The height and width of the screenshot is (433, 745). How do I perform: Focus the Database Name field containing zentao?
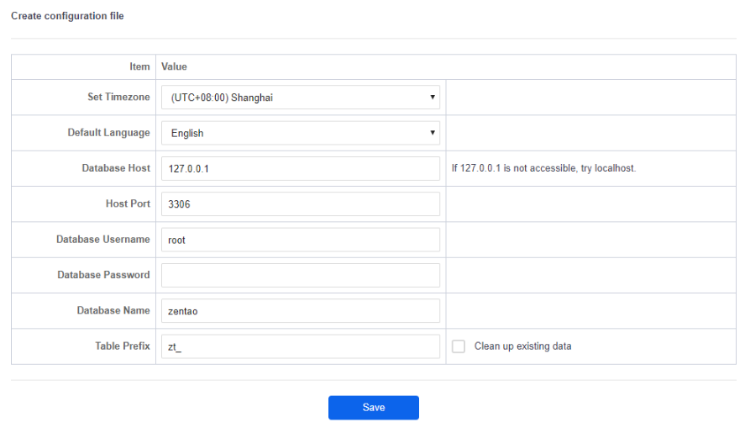[300, 311]
